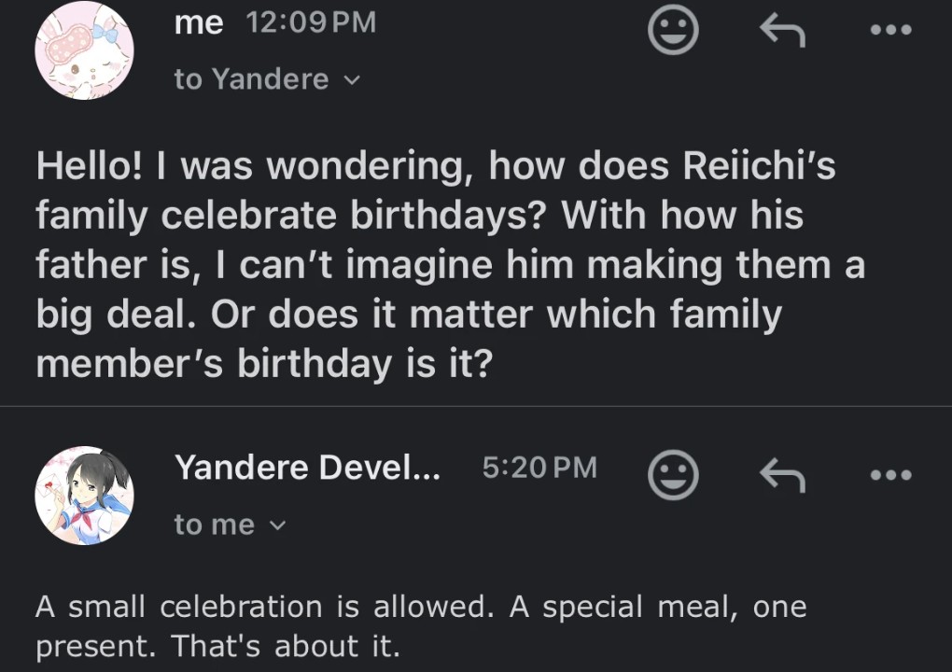Screen dimensions: 952x672
Task: Add emoji reaction to my 12:09 PM message
Action: point(673,33)
